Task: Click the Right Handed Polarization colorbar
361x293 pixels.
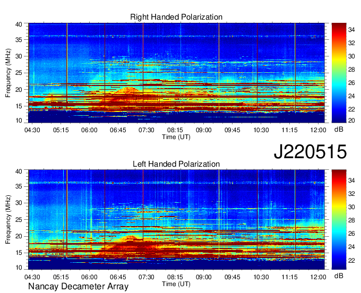Action: [339, 73]
